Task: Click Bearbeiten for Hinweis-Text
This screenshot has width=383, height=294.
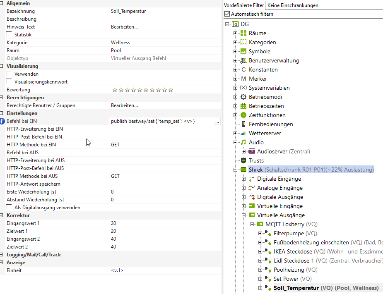Action: (x=124, y=27)
